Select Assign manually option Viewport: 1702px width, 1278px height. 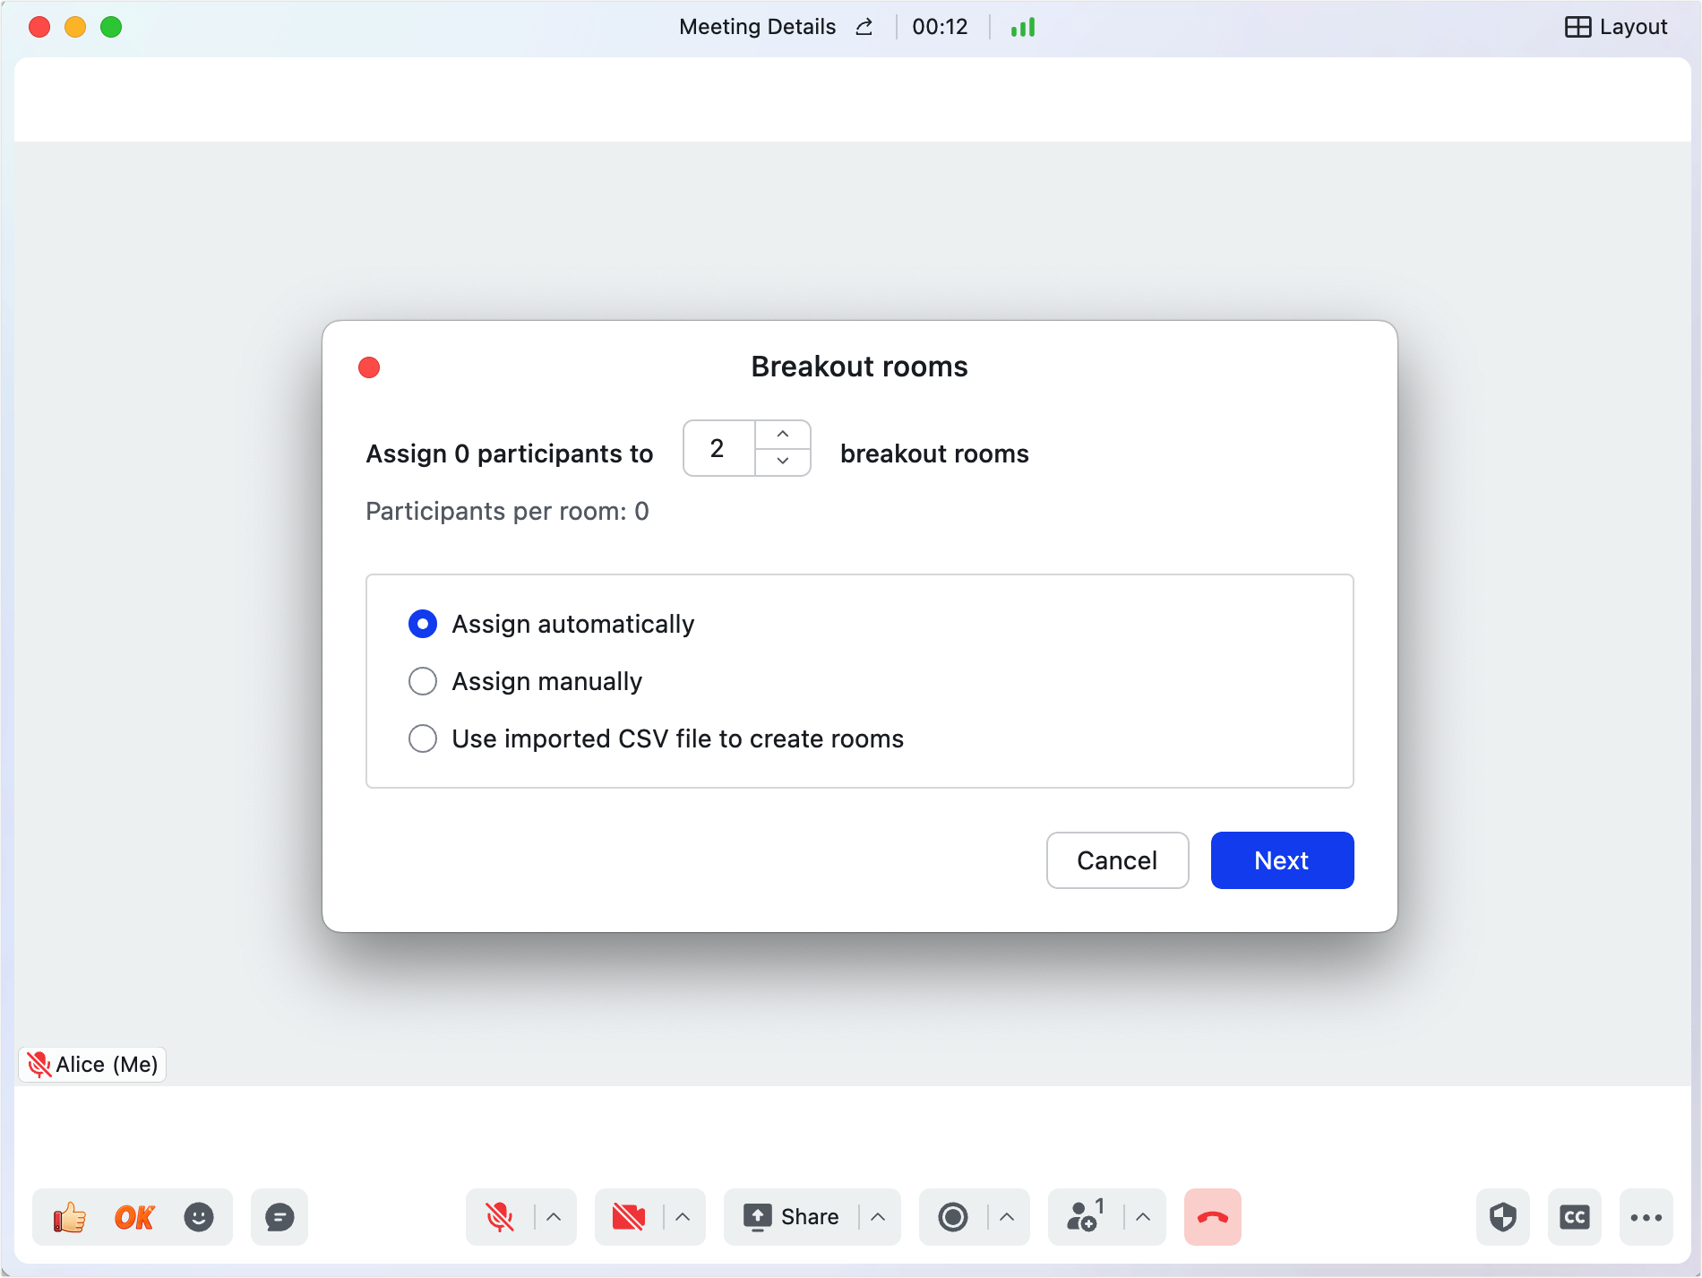click(x=423, y=681)
